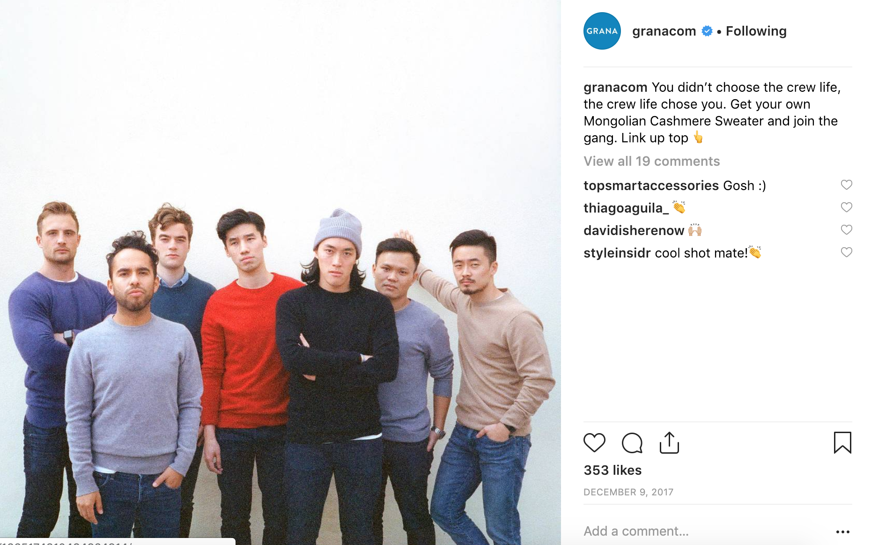871x545 pixels.
Task: Like the davidisherenow comment
Action: point(846,230)
